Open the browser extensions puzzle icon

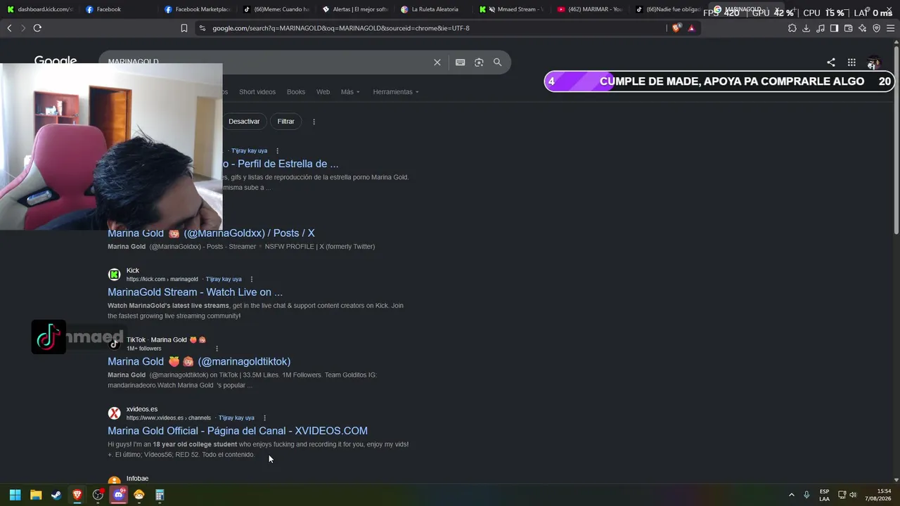pyautogui.click(x=792, y=28)
